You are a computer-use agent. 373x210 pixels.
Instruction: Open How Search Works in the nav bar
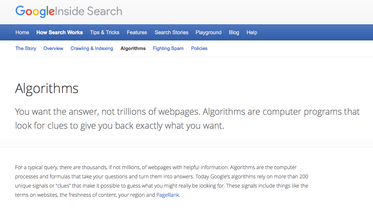pyautogui.click(x=60, y=32)
